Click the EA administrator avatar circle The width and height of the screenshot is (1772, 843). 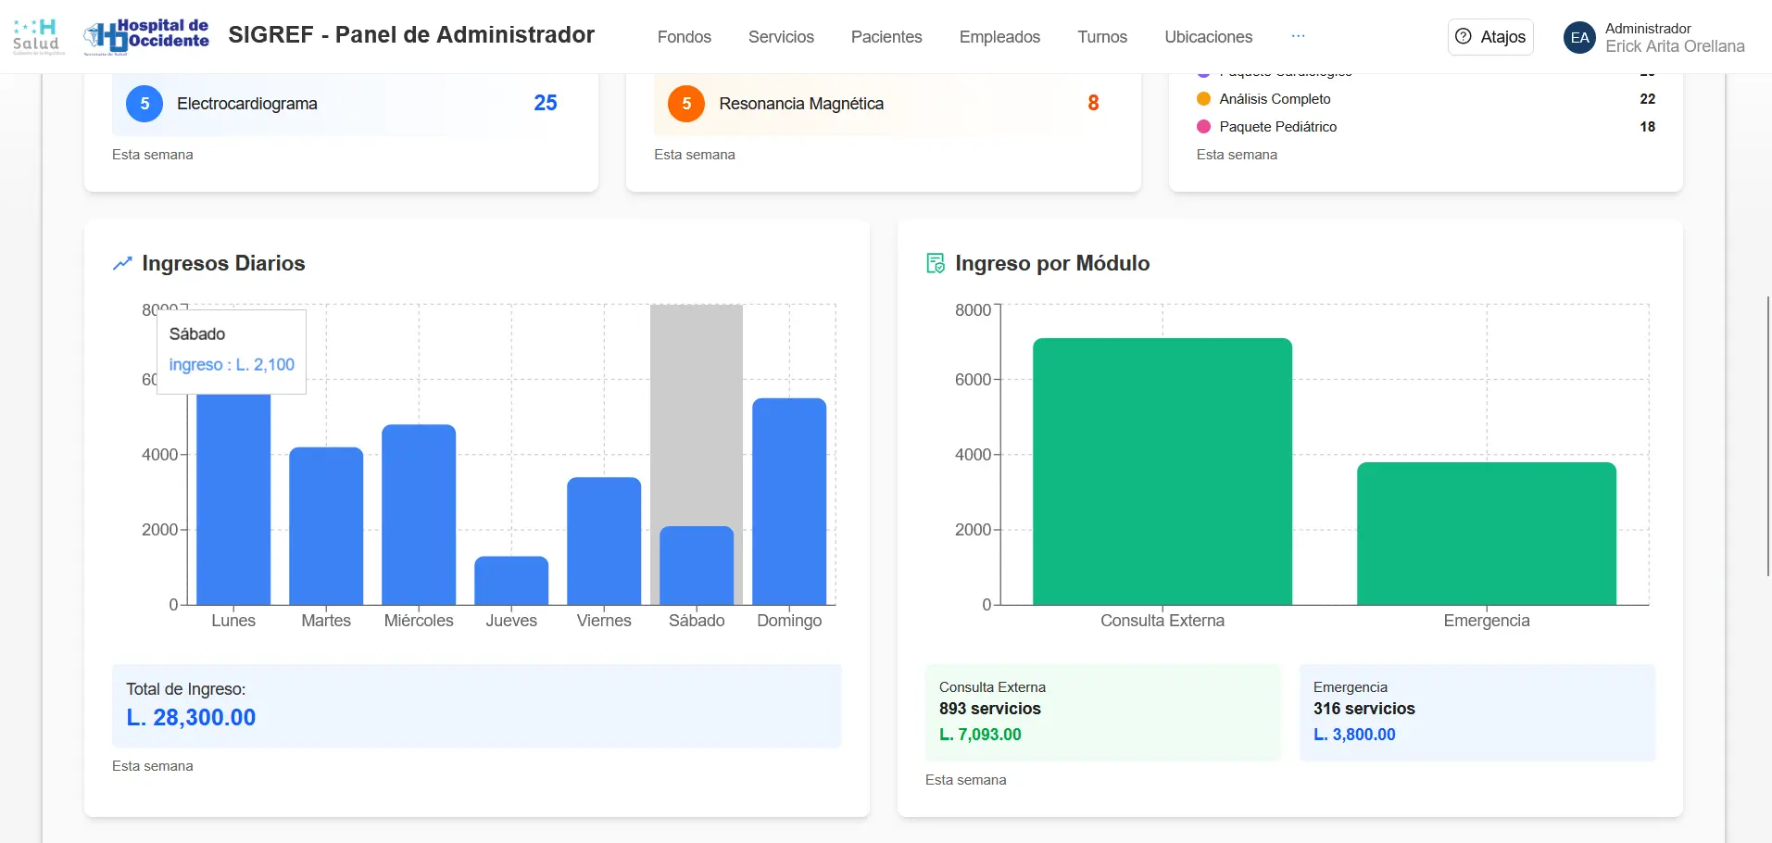1579,37
